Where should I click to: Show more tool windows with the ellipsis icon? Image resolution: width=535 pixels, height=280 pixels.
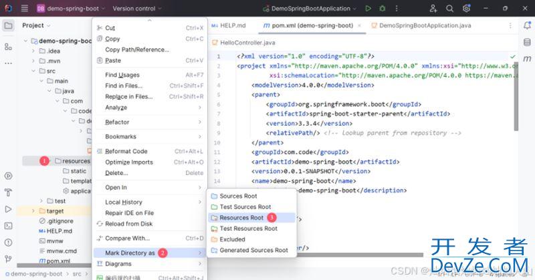(8, 63)
